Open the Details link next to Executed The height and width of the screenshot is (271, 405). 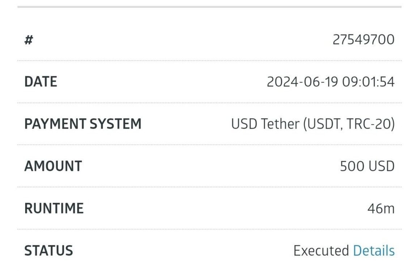click(374, 251)
